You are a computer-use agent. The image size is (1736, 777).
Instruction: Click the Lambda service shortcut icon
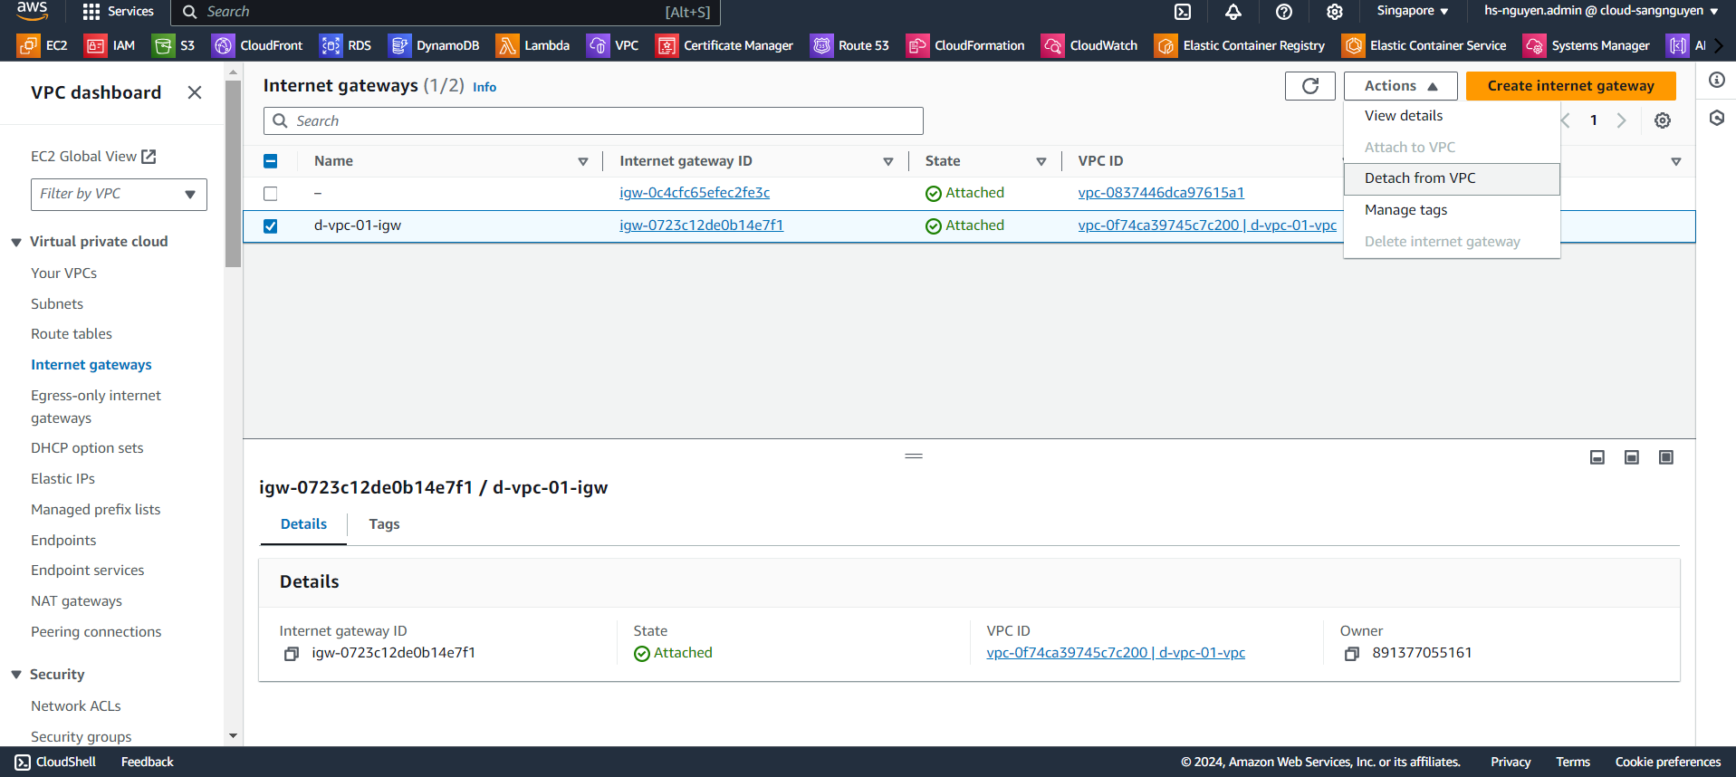point(507,45)
